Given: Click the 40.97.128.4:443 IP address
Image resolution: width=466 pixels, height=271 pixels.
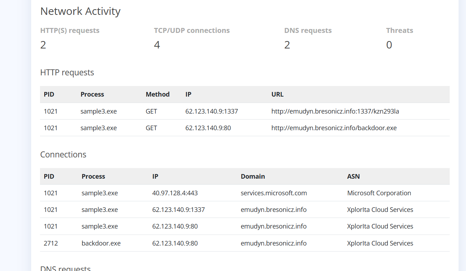Looking at the screenshot, I should [175, 193].
